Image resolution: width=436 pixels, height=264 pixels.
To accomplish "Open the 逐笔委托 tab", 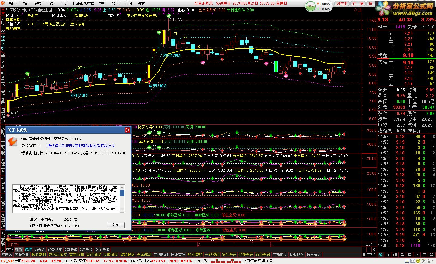I will tap(178, 255).
